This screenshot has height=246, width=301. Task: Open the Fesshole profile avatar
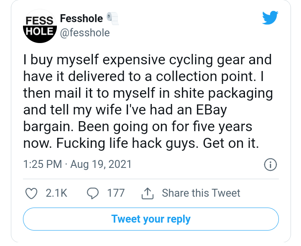(x=39, y=25)
